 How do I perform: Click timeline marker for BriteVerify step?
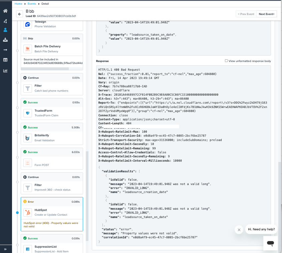click(x=17, y=132)
